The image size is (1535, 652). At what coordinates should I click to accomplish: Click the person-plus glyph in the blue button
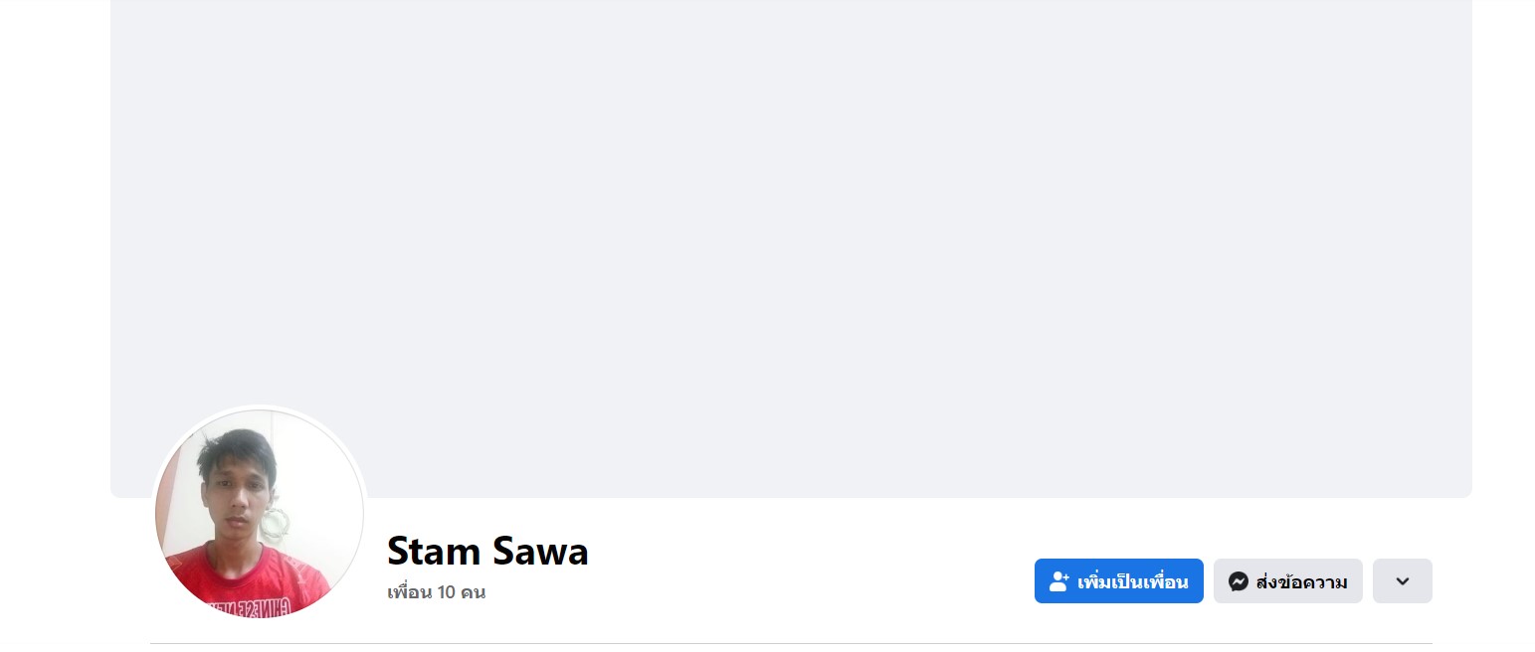point(1058,581)
